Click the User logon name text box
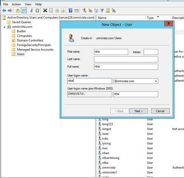 pyautogui.click(x=90, y=81)
